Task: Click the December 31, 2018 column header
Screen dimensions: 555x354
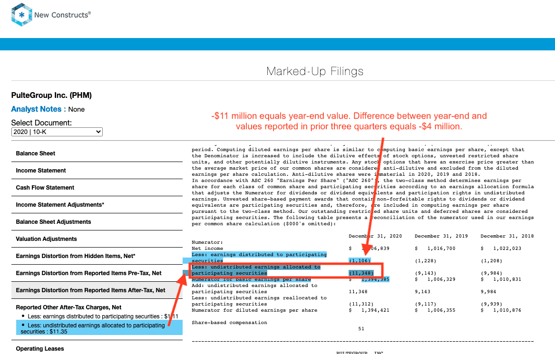Action: coord(507,236)
